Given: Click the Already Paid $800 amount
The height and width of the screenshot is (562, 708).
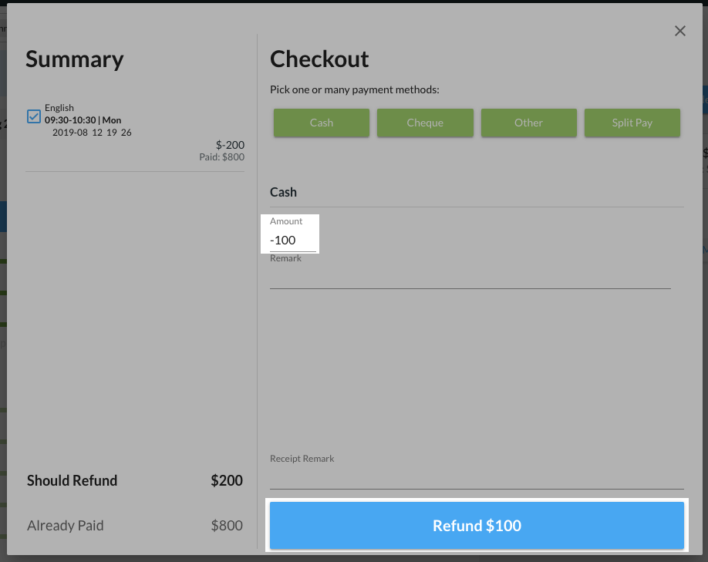Looking at the screenshot, I should (227, 526).
